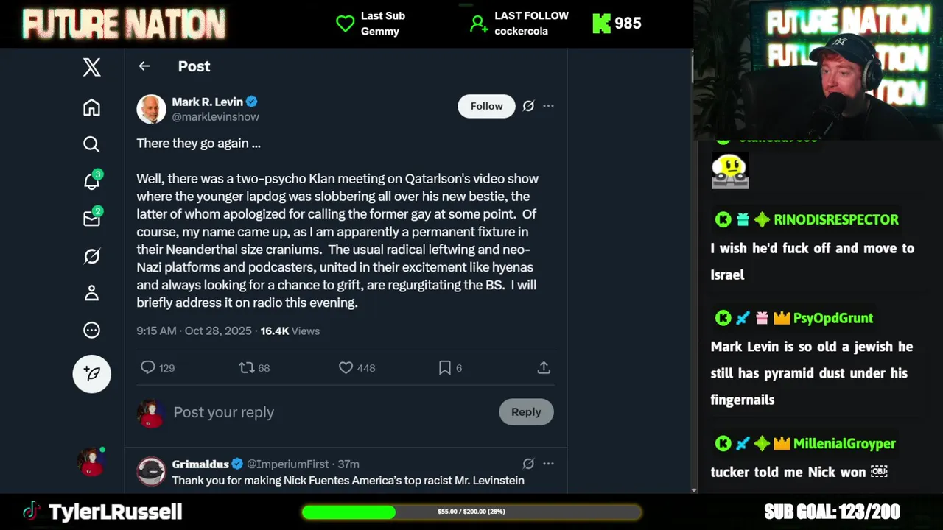Open More circle menu in sidebar
This screenshot has height=530, width=943.
(x=91, y=331)
